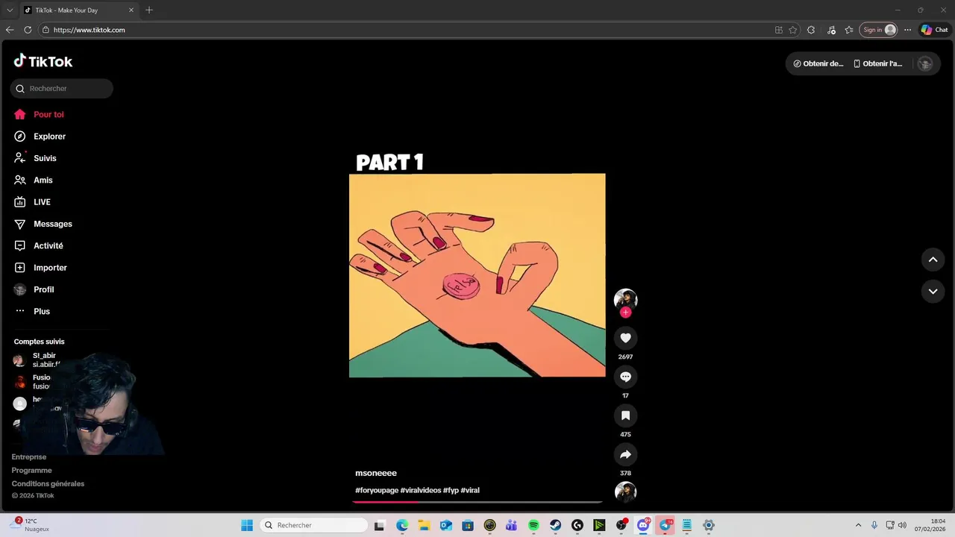Open Pour toi home feed

click(x=39, y=114)
